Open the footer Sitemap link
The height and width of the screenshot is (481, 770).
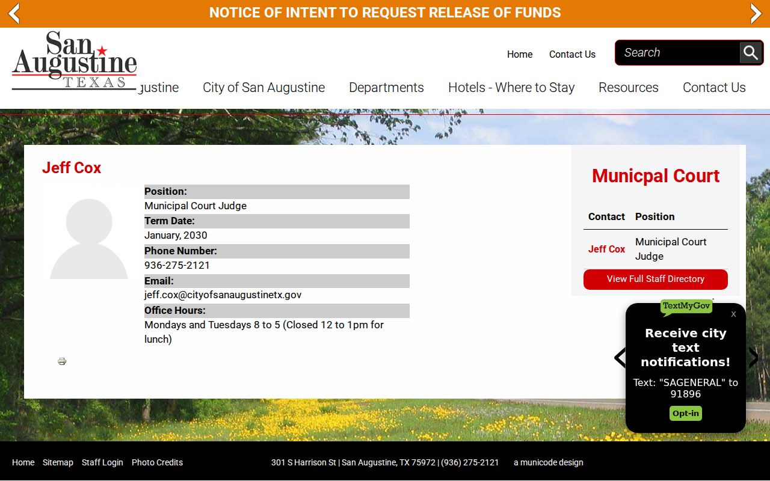click(x=58, y=462)
